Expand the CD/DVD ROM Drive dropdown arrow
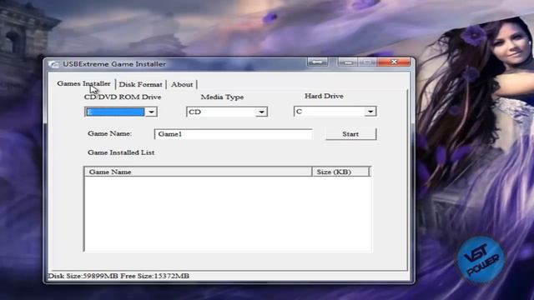 point(151,112)
